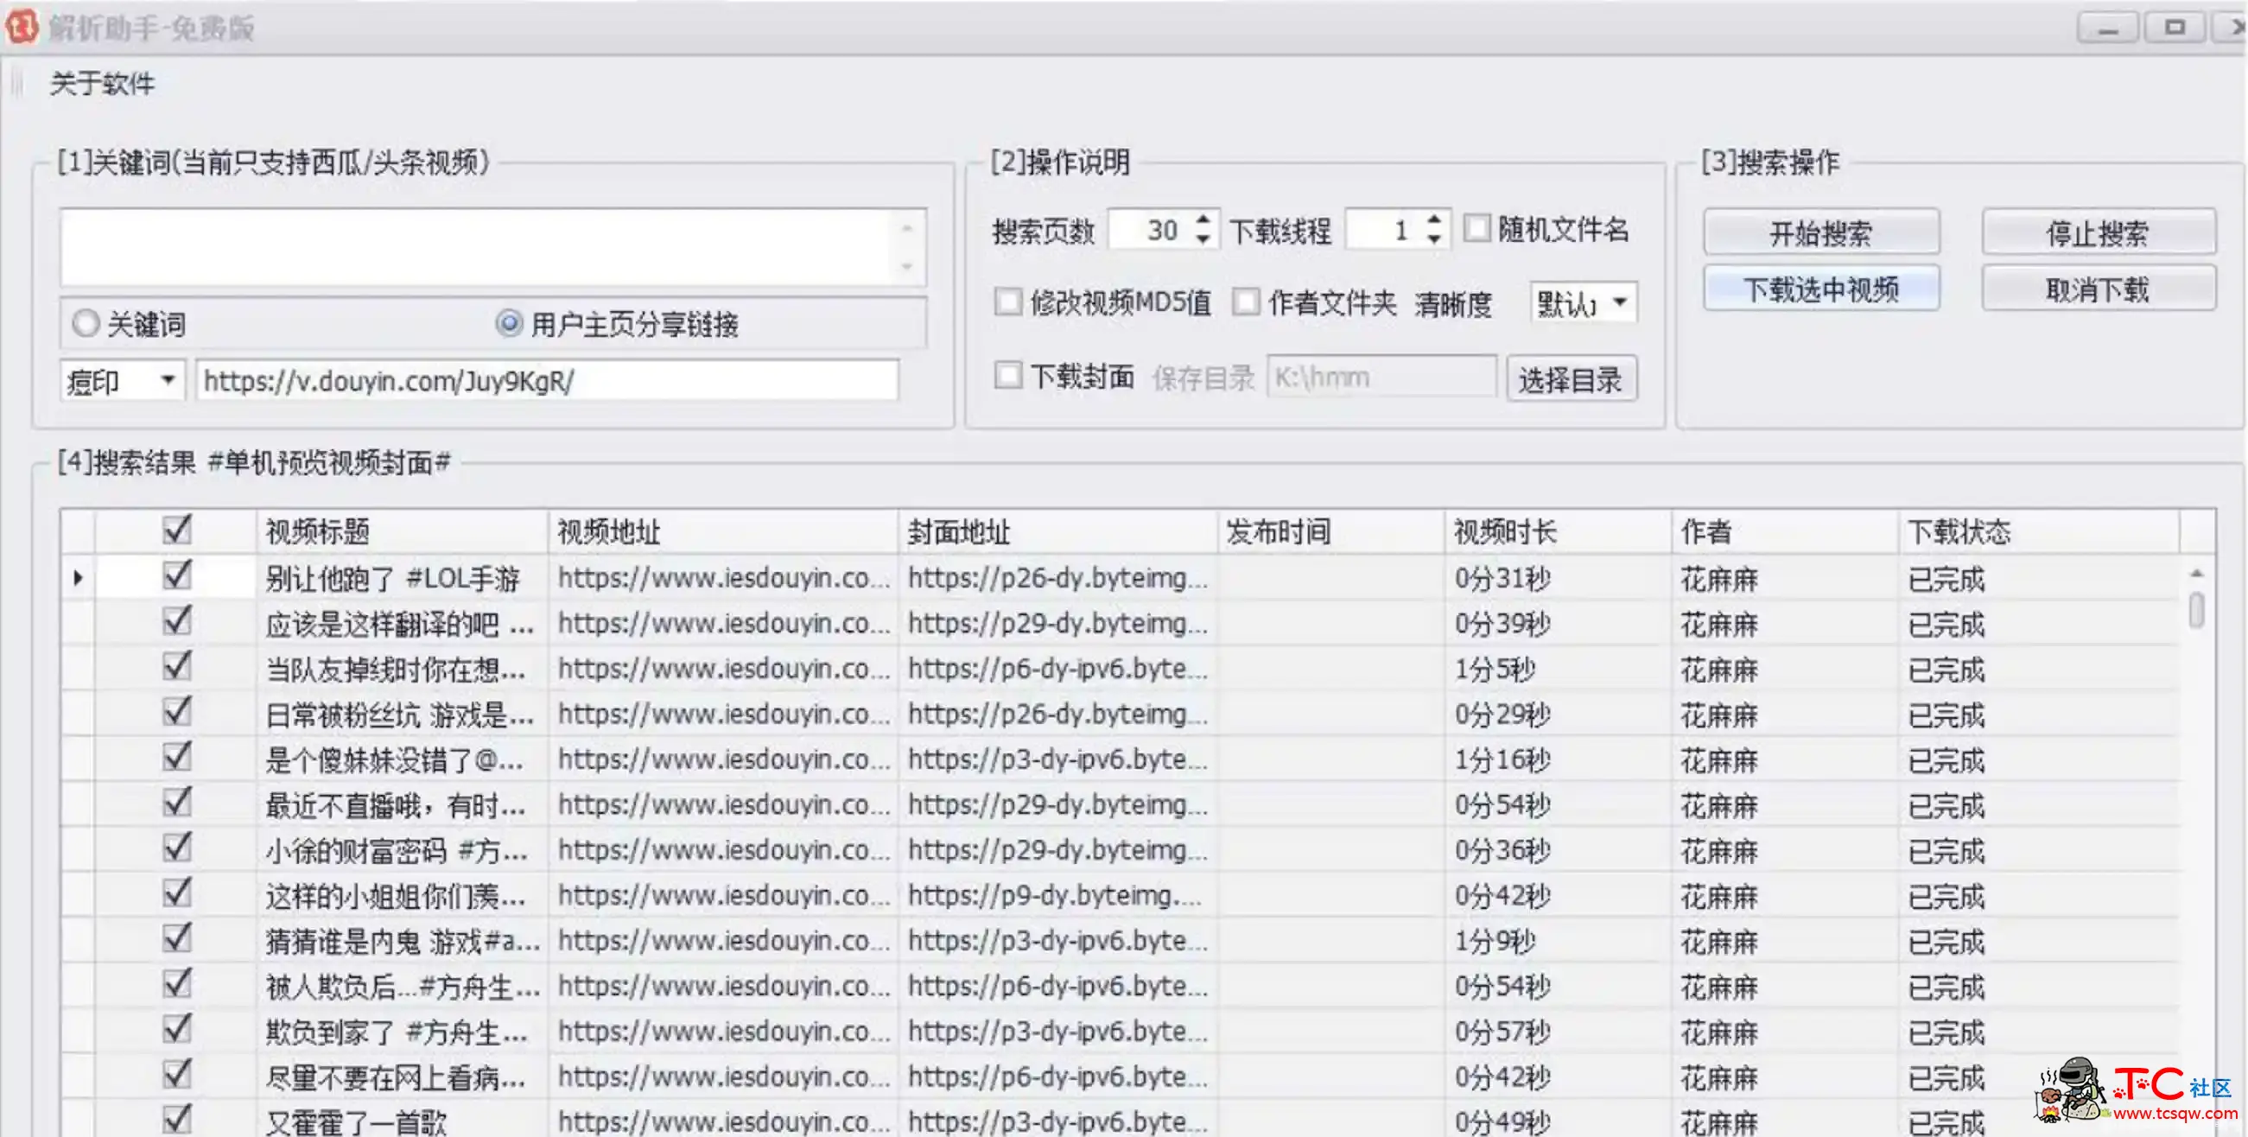Uncheck the row 猜猜谁是内鬼

point(177,938)
